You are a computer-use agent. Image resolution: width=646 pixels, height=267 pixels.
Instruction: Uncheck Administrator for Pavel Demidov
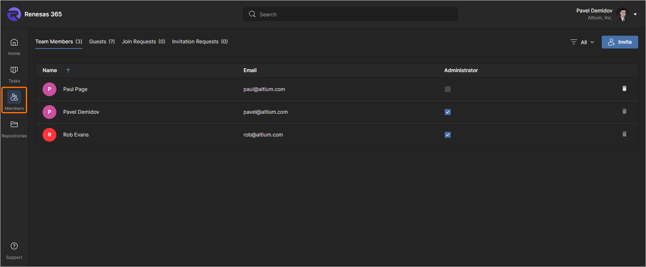(x=448, y=112)
